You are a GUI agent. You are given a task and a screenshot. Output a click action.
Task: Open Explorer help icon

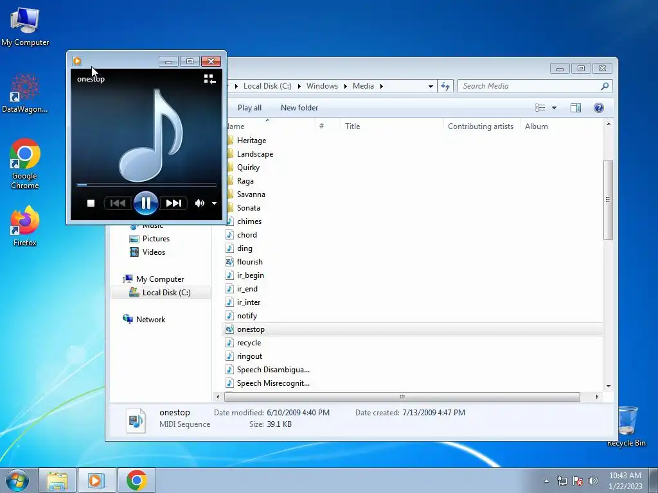599,108
